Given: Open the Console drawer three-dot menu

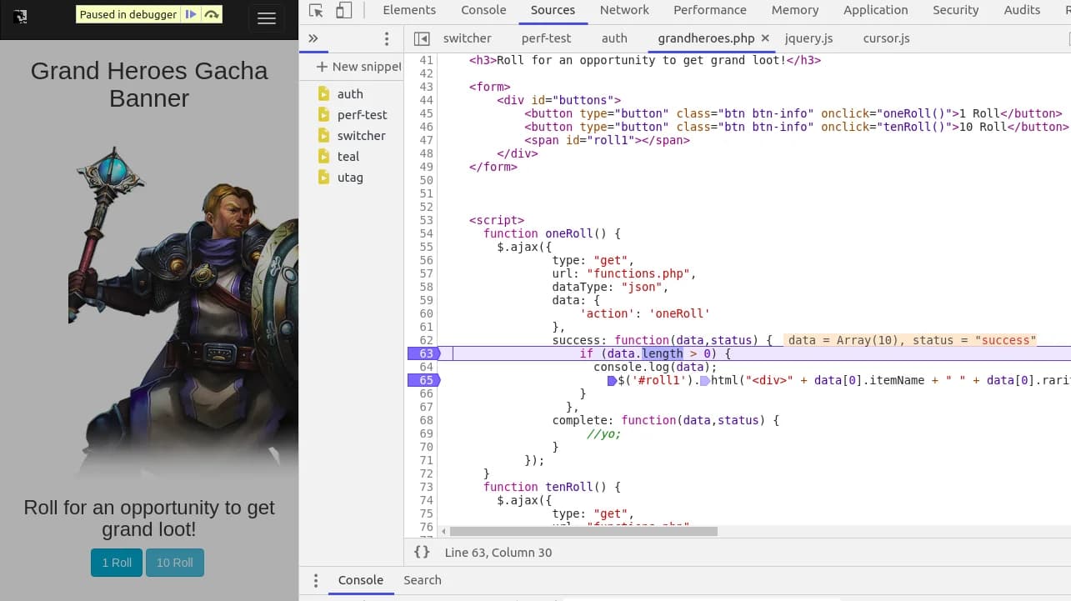Looking at the screenshot, I should tap(315, 580).
